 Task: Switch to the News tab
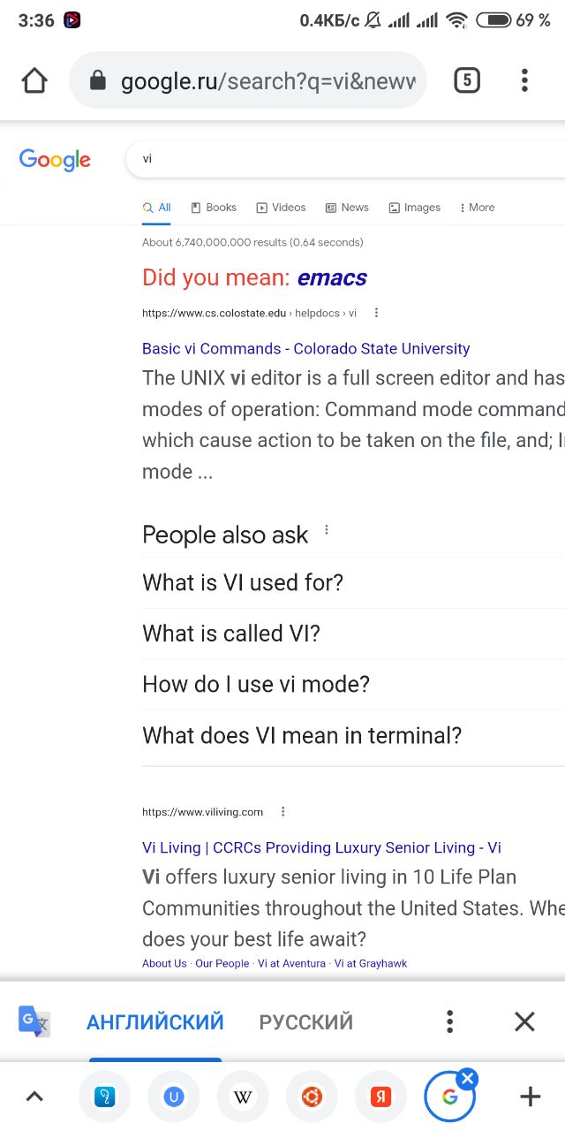[x=347, y=208]
